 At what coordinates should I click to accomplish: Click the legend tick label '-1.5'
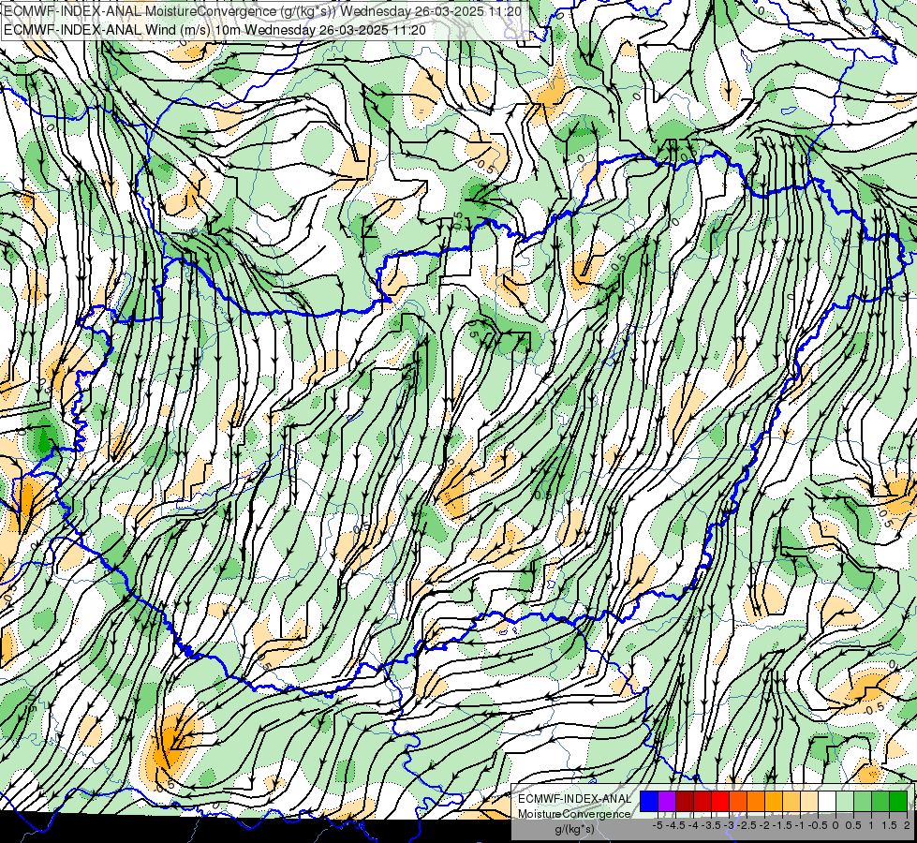point(782,825)
